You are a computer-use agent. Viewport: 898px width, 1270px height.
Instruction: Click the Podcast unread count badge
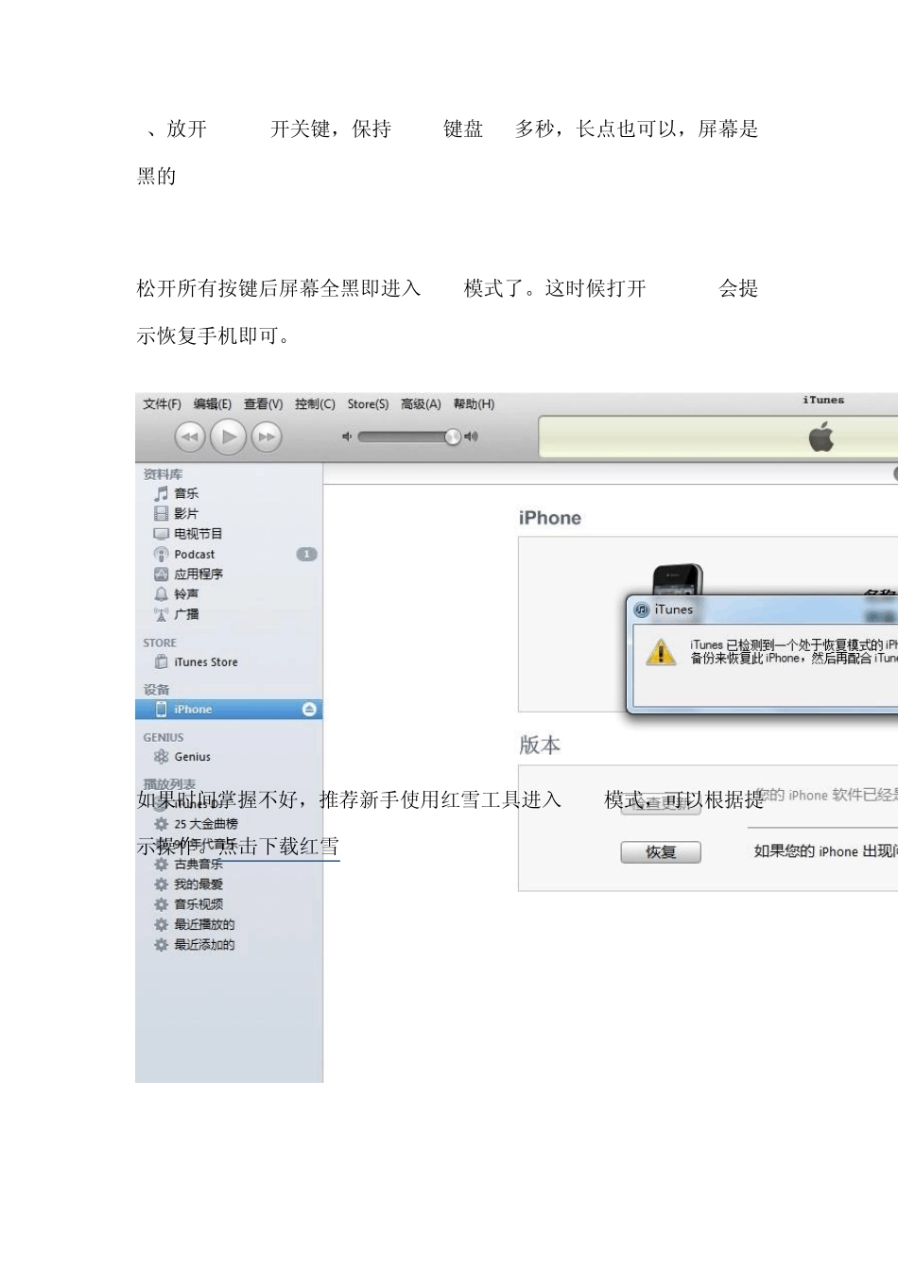(306, 555)
